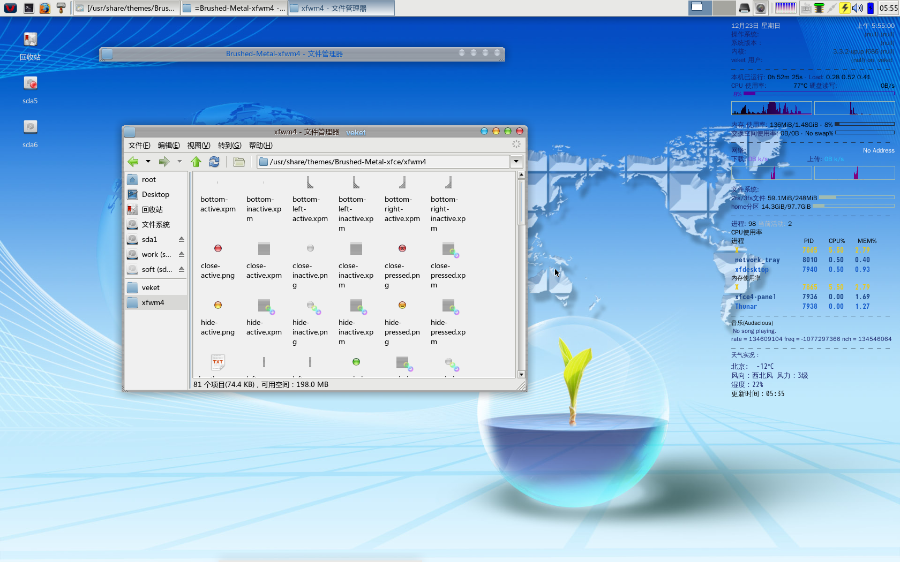Select the close-inactive.xpm file icon
The height and width of the screenshot is (562, 900).
(x=356, y=249)
